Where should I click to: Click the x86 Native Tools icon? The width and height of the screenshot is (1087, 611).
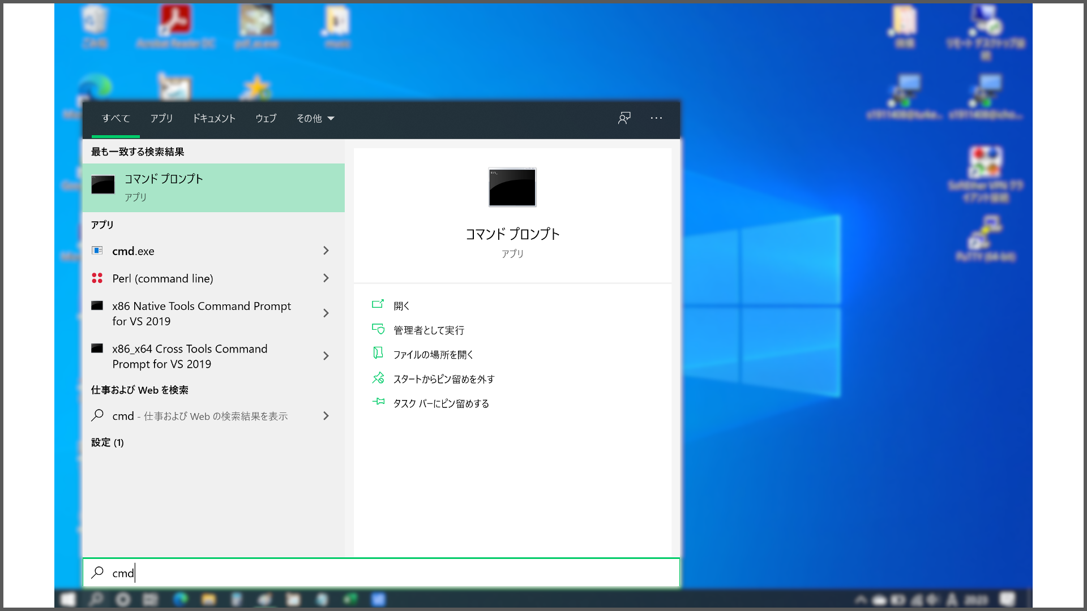pos(97,305)
